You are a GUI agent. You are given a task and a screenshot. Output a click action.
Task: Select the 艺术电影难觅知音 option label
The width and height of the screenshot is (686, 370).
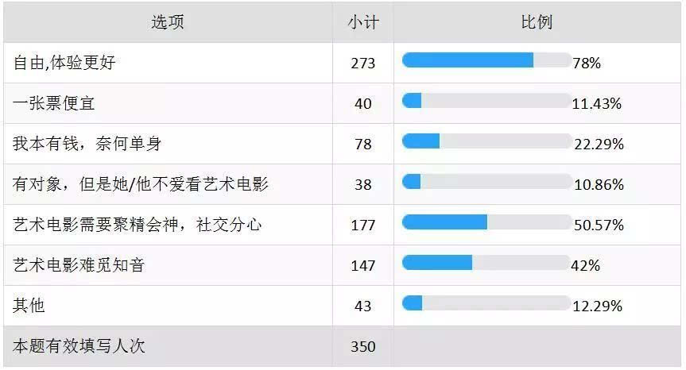[79, 265]
